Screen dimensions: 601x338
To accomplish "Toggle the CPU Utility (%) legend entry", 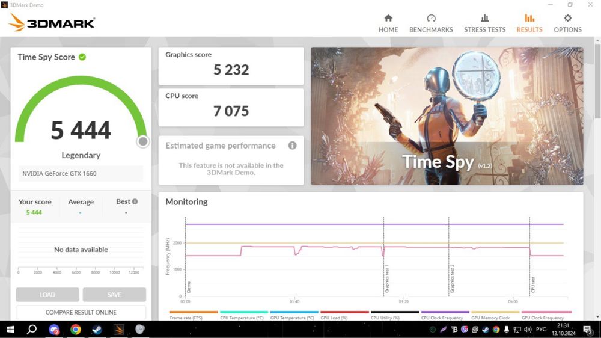I will coord(394,315).
